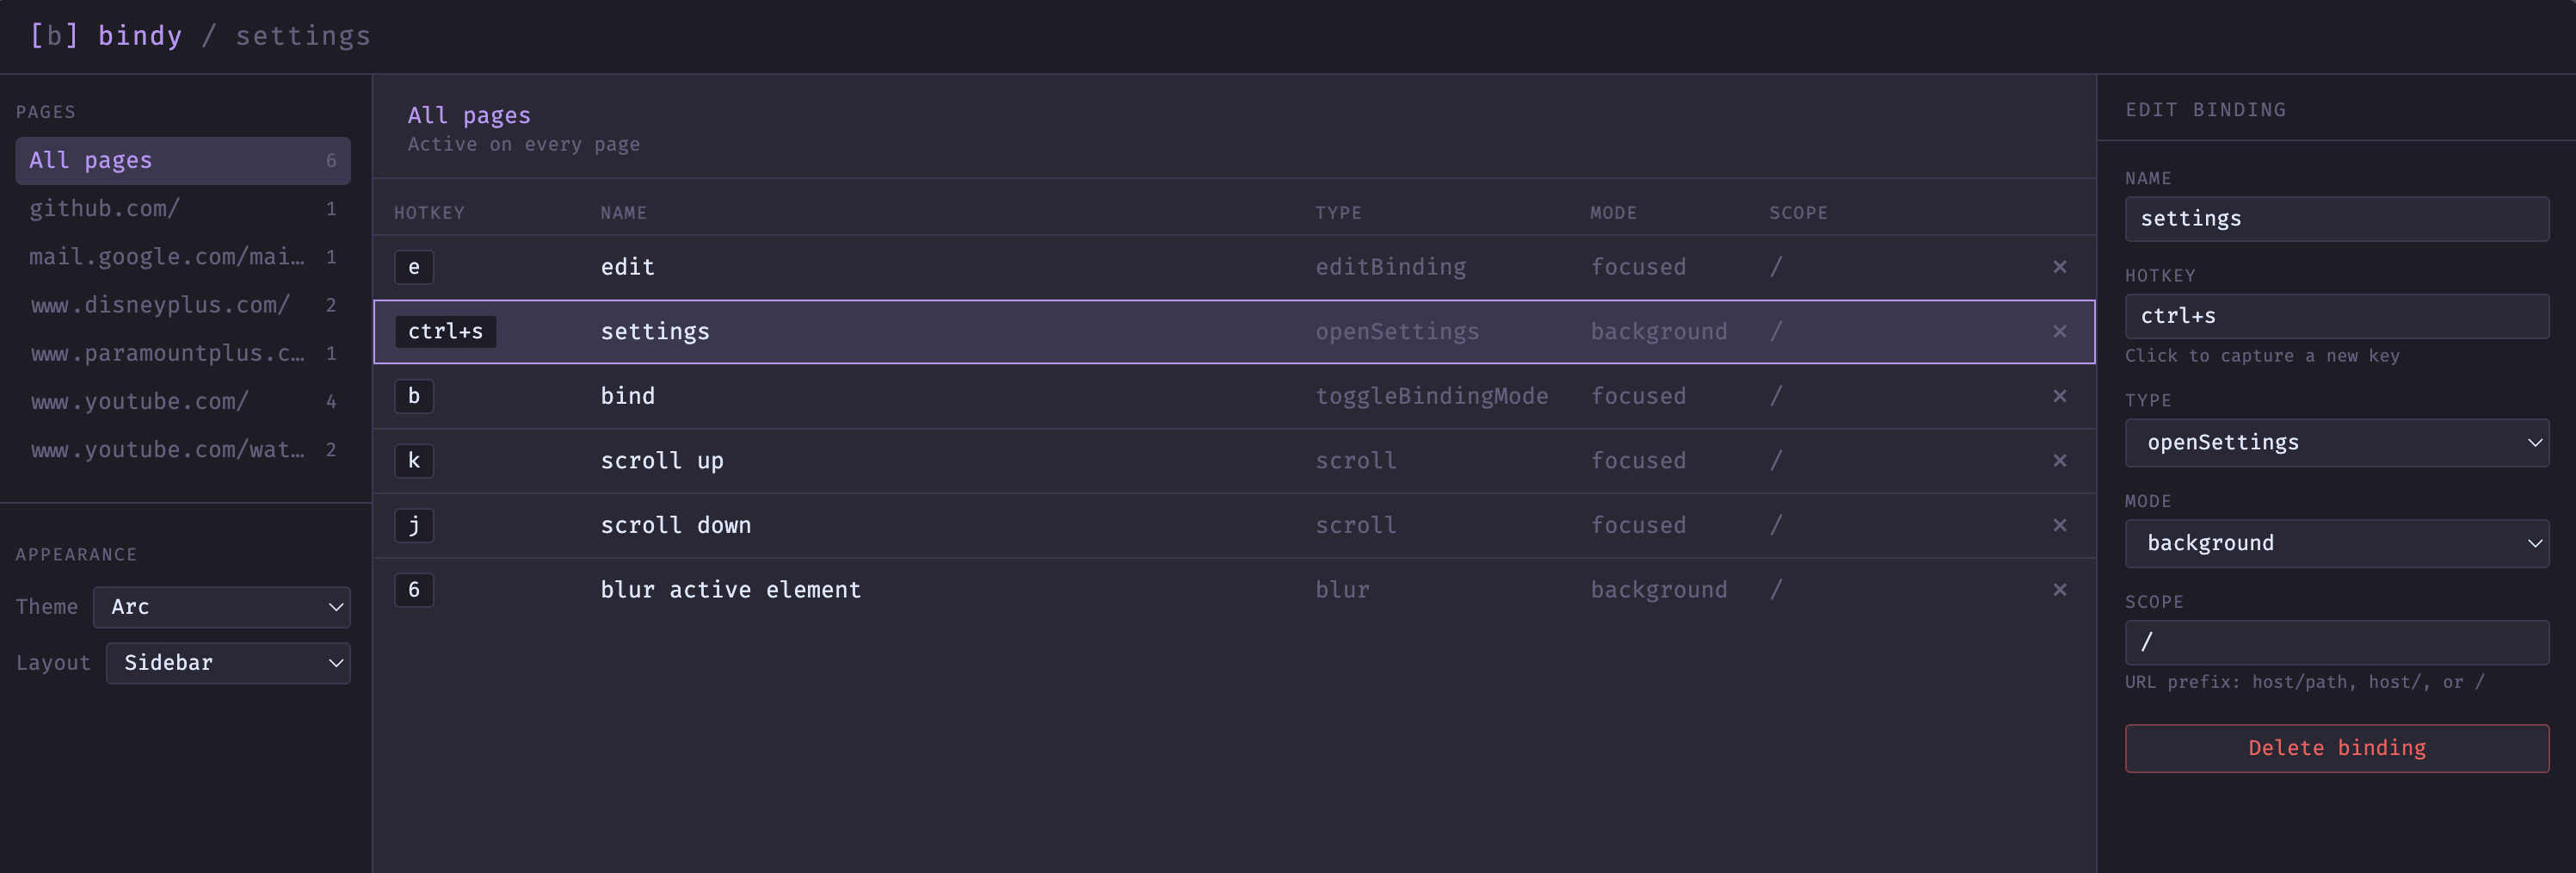Open the www.youtube.com/ page entry
The height and width of the screenshot is (873, 2576).
point(183,401)
